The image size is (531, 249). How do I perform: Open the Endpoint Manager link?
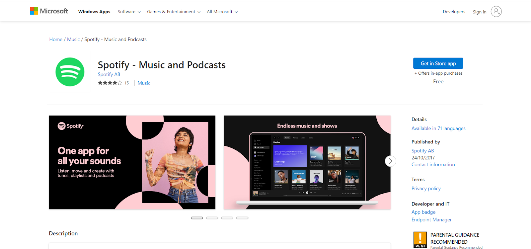[x=431, y=220]
